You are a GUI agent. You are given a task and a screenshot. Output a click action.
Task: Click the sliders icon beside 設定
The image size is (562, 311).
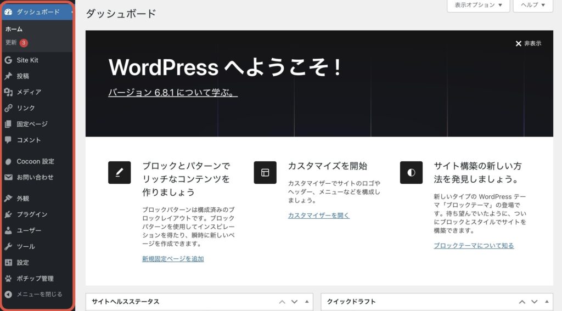(8, 262)
